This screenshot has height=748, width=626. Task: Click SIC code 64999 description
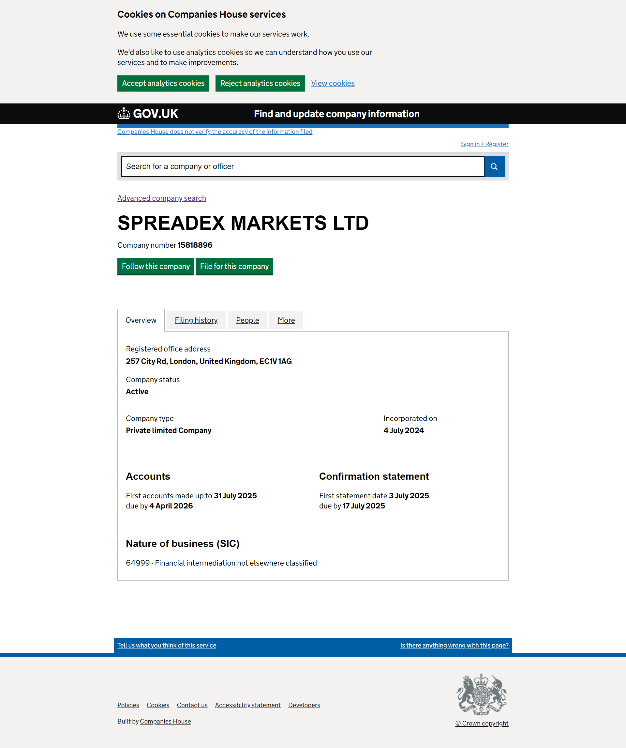coord(221,563)
